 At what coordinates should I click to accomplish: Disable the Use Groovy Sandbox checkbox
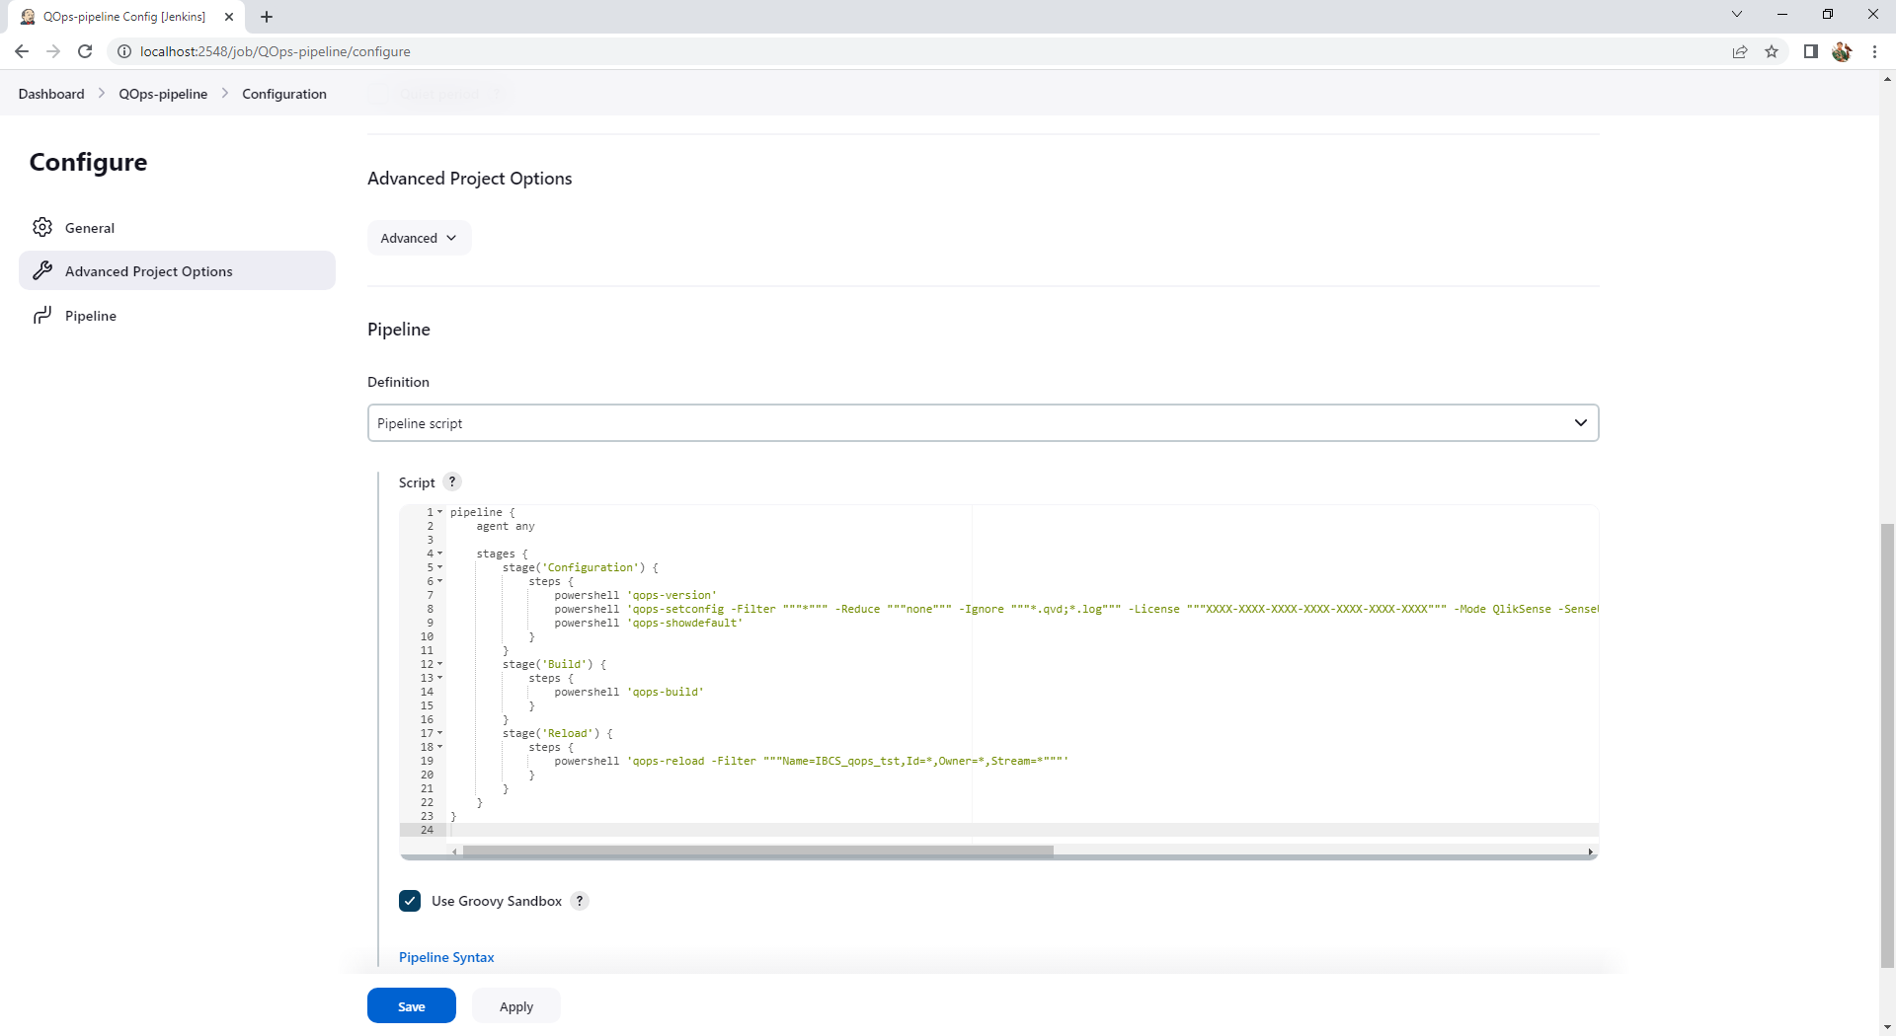(x=410, y=901)
